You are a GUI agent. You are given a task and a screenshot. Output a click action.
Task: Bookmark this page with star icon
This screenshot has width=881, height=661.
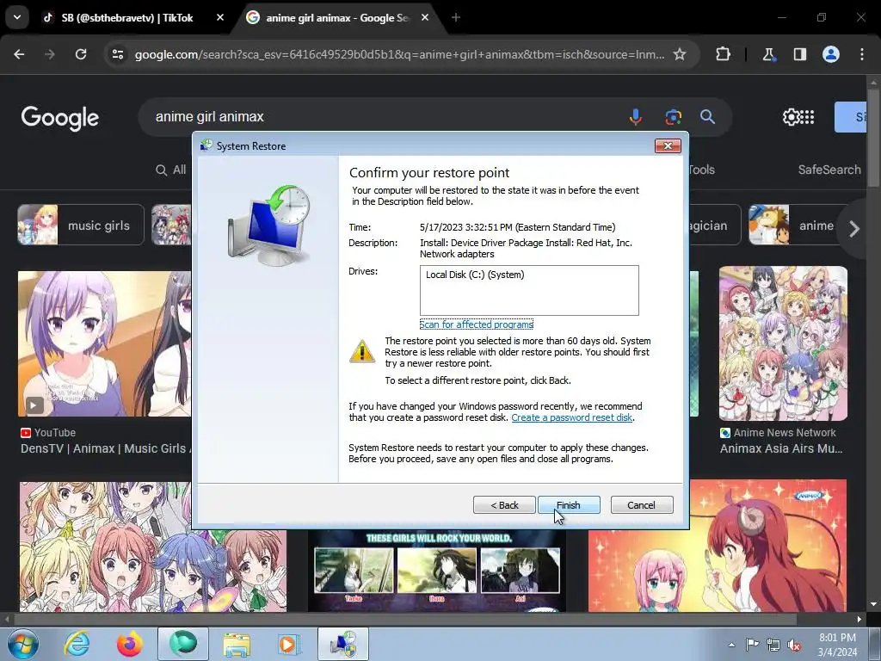(x=680, y=54)
